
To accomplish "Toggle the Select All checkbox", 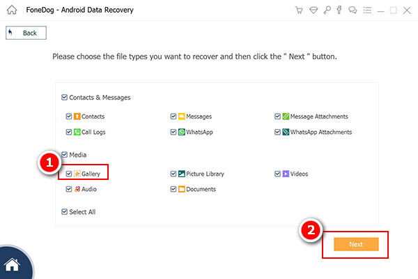I will (x=65, y=211).
